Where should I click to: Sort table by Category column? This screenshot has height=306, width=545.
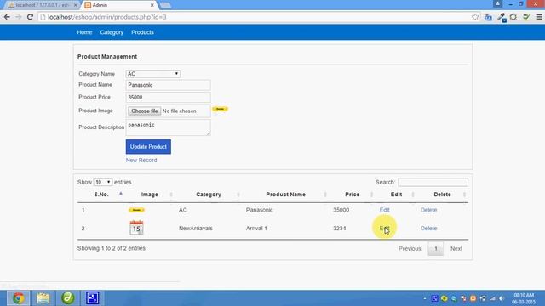(x=209, y=195)
